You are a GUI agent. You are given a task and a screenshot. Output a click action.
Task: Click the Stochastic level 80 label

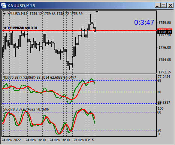tap(159, 112)
